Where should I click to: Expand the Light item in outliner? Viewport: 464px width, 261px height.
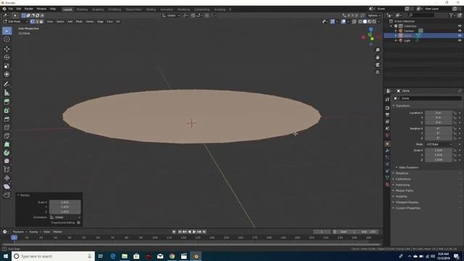396,41
